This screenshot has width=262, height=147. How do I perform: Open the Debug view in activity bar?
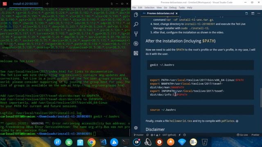coord(136,44)
